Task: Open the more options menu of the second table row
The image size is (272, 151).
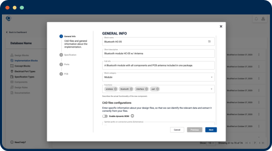Action: point(259,67)
